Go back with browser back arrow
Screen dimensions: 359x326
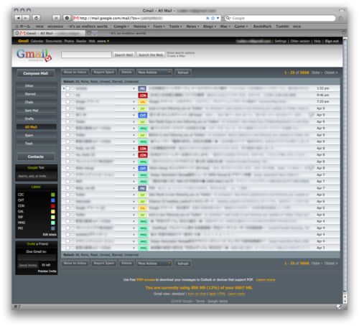18,18
